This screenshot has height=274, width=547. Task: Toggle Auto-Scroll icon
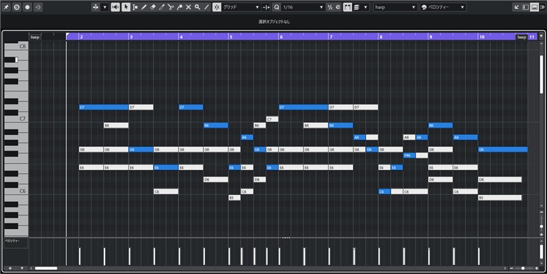point(96,7)
